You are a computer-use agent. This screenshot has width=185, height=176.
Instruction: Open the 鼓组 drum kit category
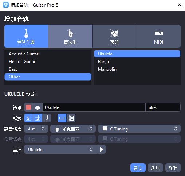[x=114, y=36]
